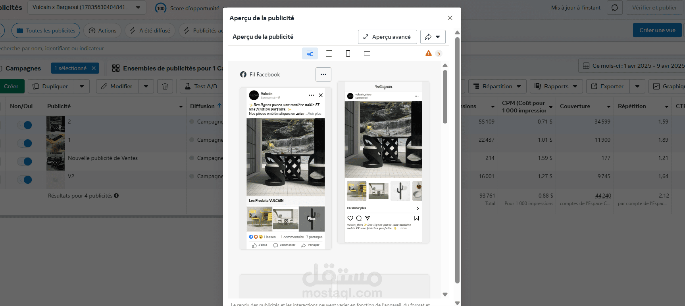The width and height of the screenshot is (685, 306).
Task: Open the Rapports dropdown
Action: 556,86
